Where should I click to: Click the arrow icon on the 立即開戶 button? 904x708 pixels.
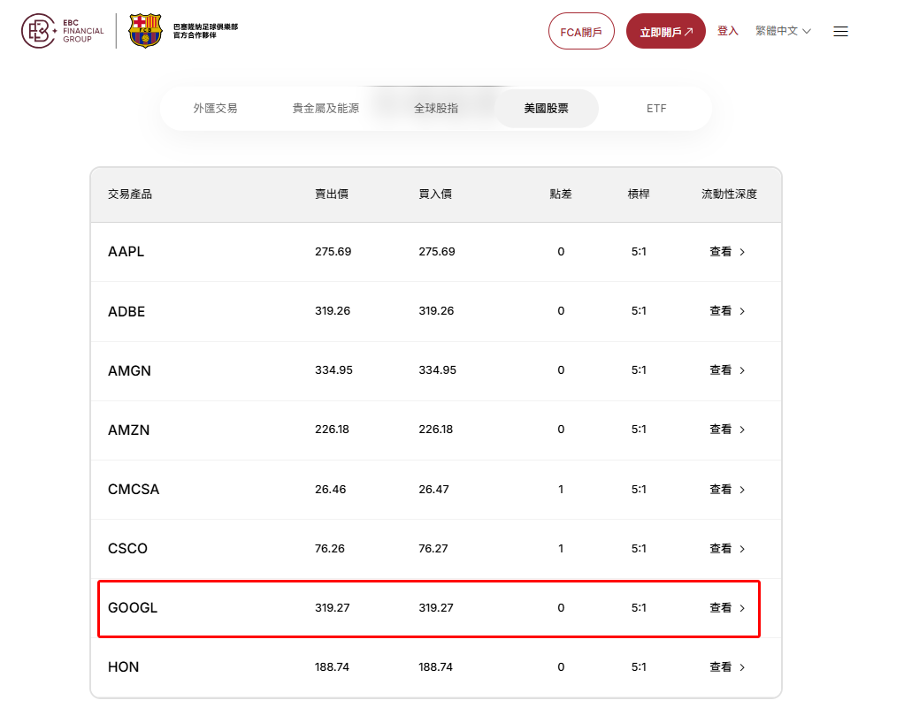click(x=689, y=30)
